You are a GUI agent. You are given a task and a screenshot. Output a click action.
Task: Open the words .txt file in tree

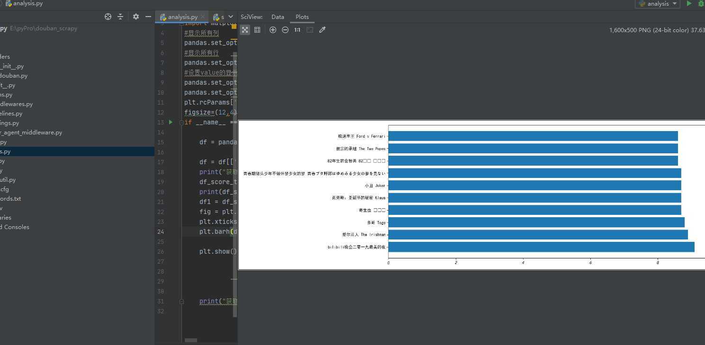[10, 199]
